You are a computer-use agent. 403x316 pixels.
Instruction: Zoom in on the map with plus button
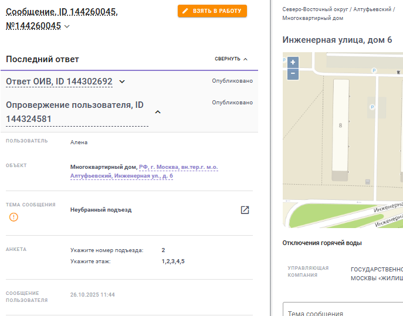[293, 62]
